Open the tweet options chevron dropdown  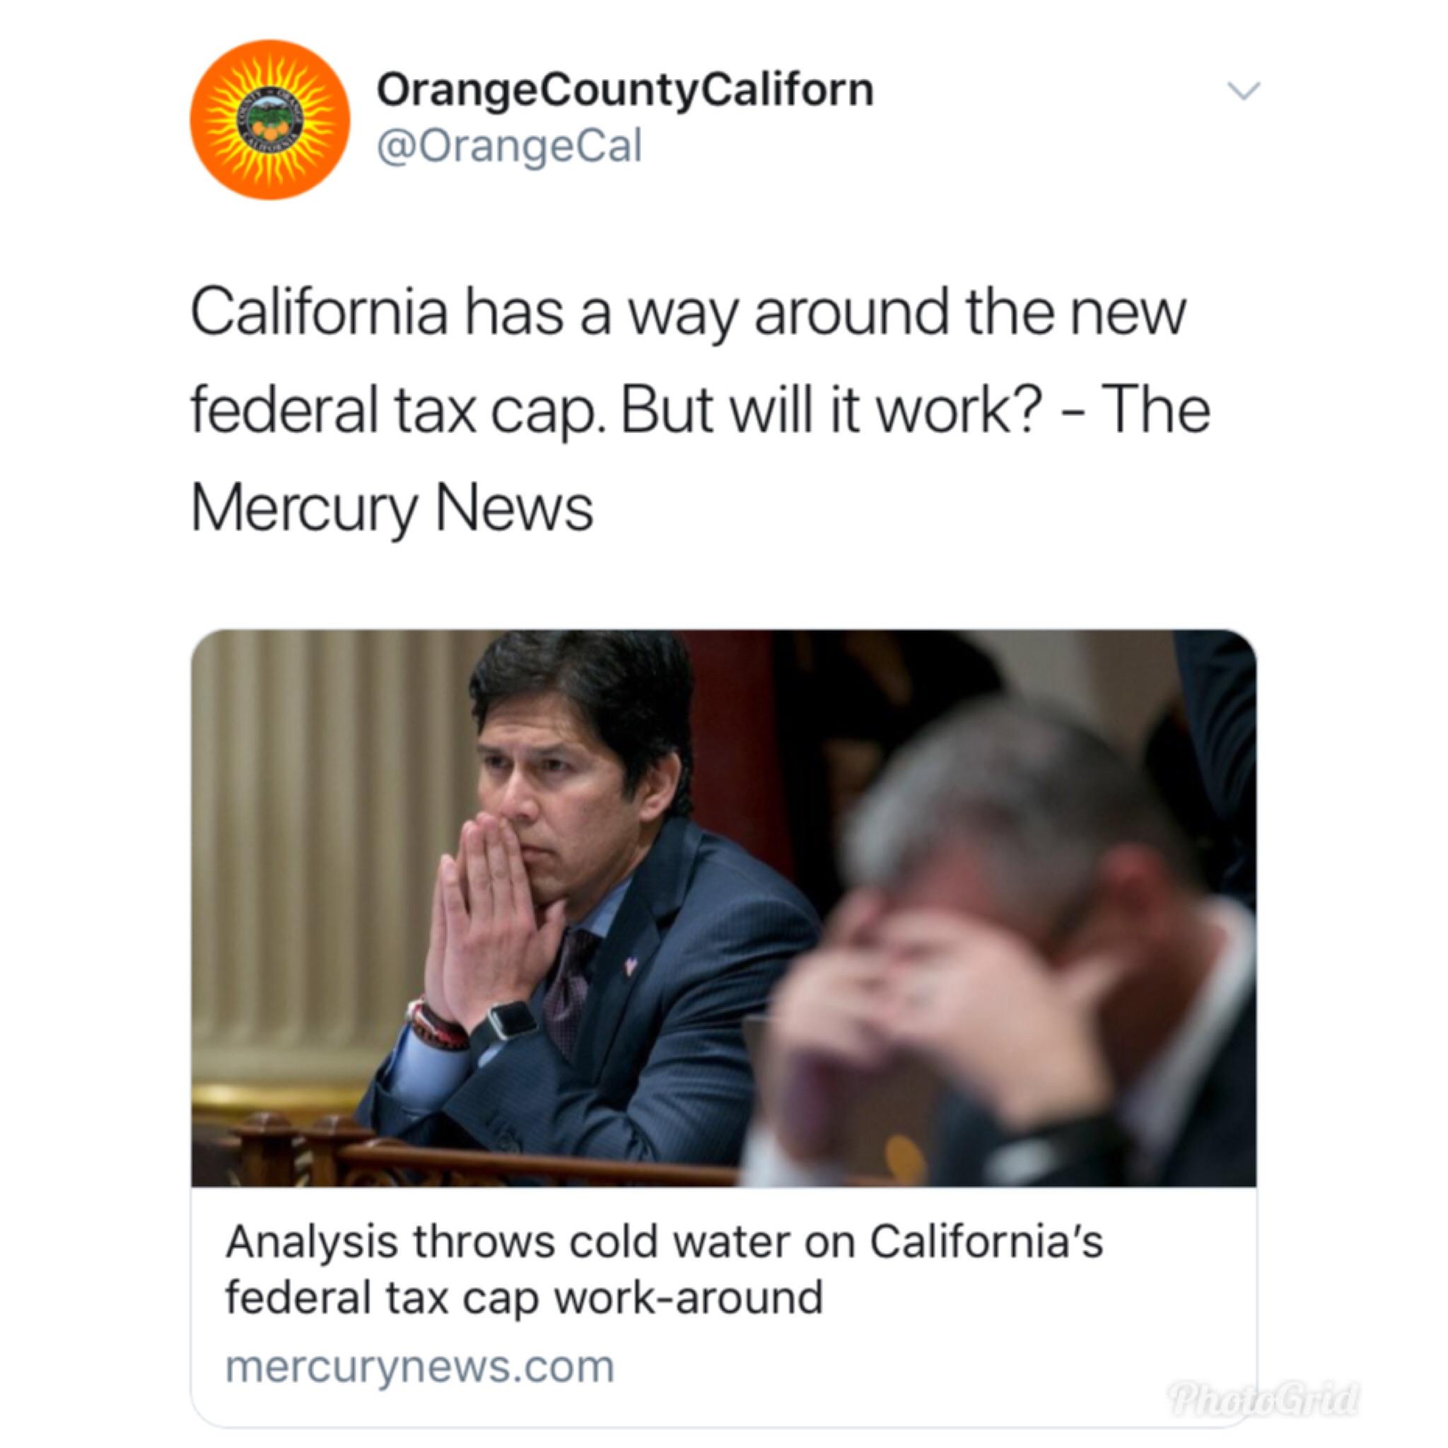1244,90
